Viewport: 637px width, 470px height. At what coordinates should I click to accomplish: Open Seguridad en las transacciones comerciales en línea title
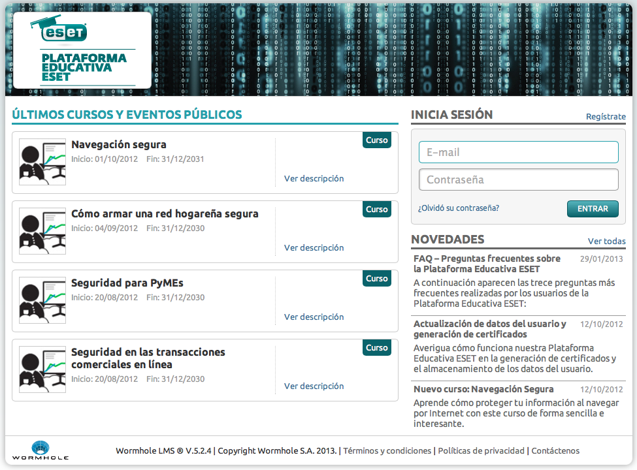point(148,358)
